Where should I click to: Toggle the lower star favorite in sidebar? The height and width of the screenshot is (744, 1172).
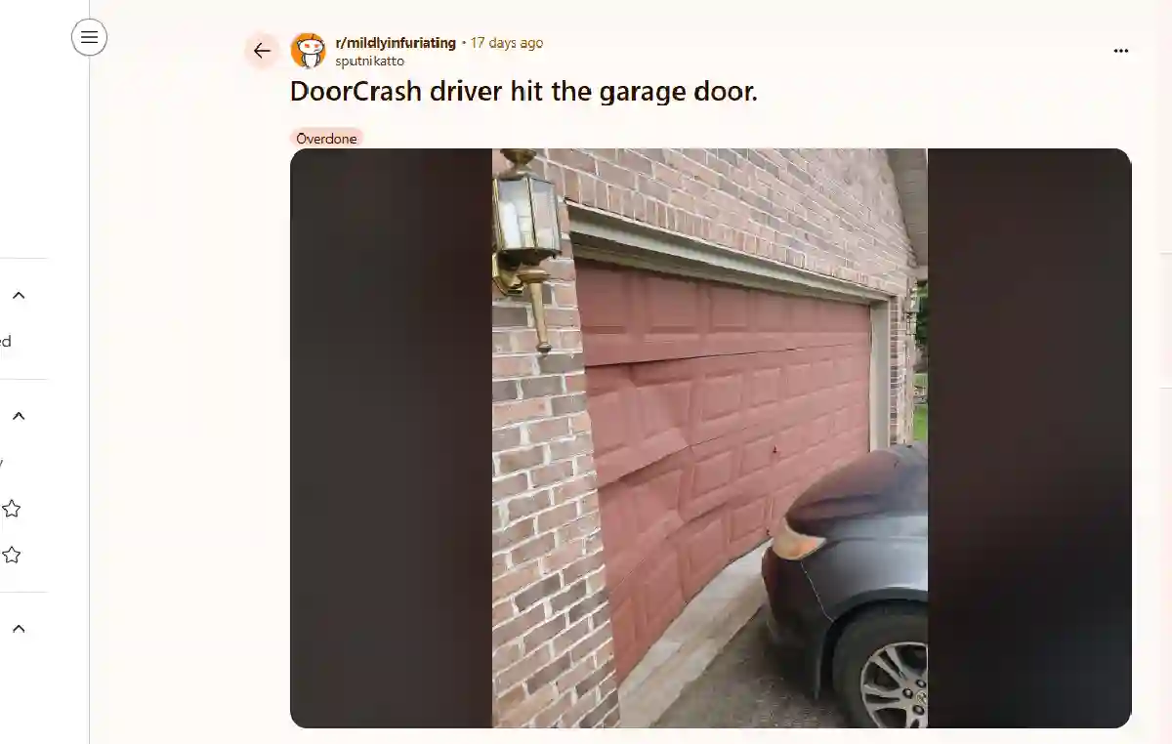tap(12, 555)
